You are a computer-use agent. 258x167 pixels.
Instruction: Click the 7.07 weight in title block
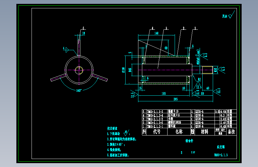click(193, 152)
